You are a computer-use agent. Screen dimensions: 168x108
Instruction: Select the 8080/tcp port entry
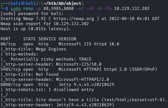tap(9, 85)
